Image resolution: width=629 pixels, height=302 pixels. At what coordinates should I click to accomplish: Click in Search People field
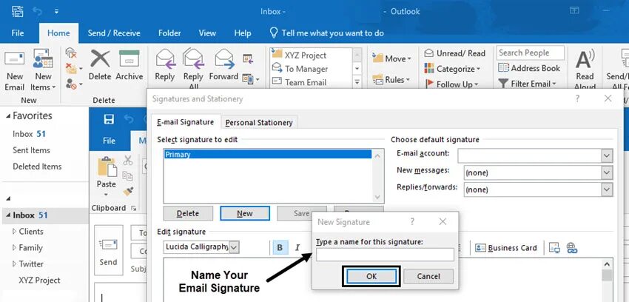(531, 53)
